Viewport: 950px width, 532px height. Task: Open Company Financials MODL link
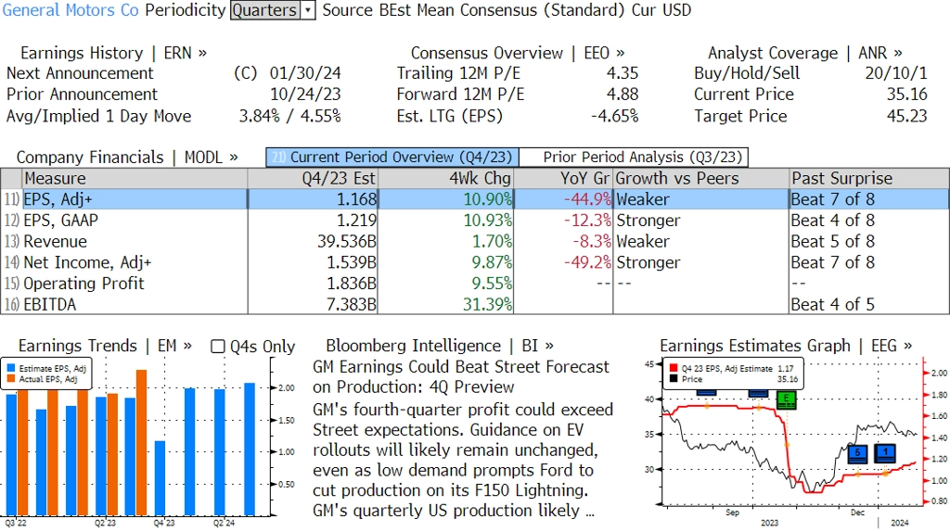(126, 158)
